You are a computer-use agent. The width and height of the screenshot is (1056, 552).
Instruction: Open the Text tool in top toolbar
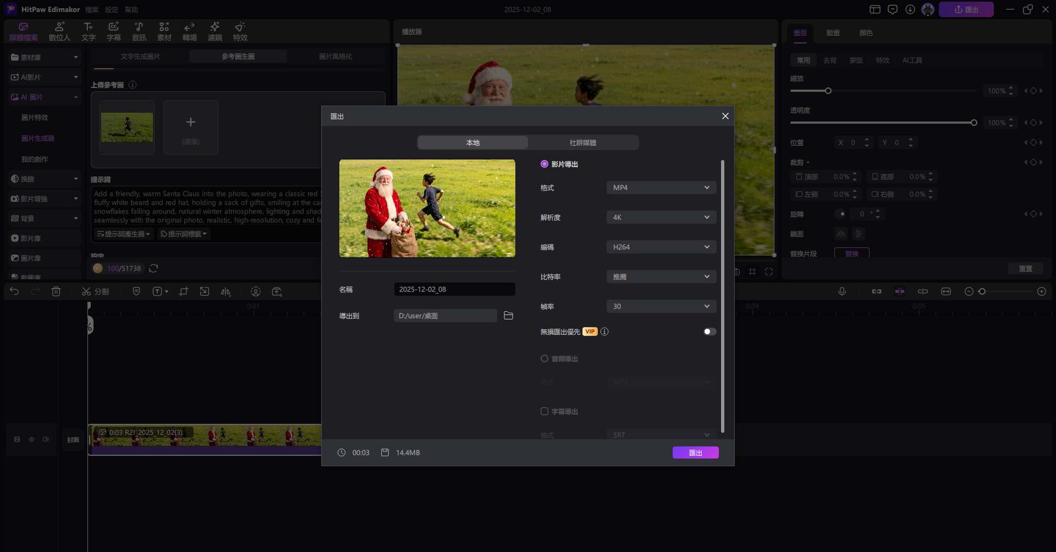[88, 31]
